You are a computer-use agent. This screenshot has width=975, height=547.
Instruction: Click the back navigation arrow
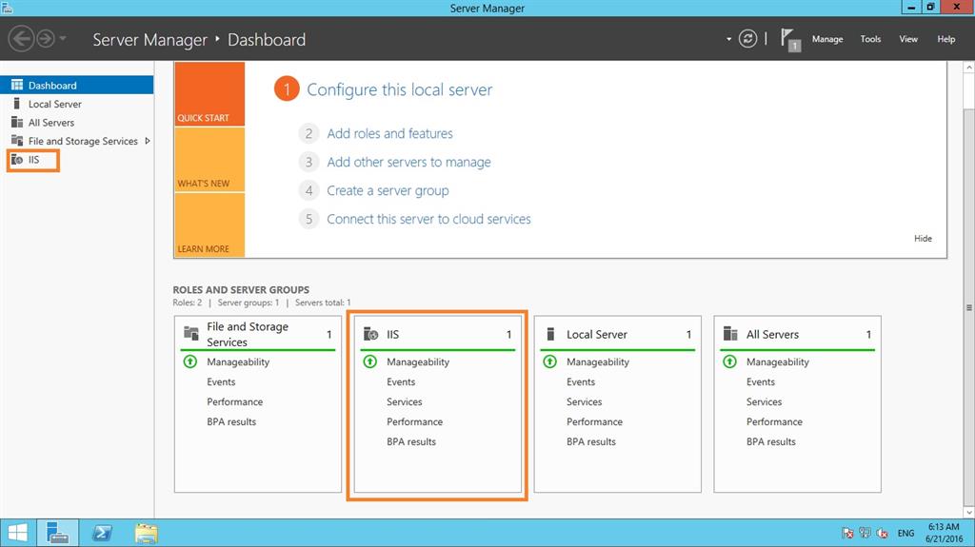pyautogui.click(x=21, y=39)
